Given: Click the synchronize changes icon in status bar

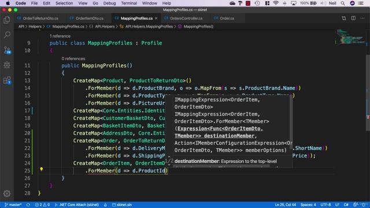Looking at the screenshot, I should [x=28, y=205].
